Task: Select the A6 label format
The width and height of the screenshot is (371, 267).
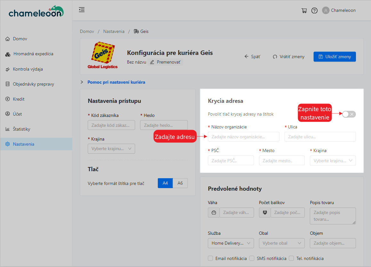Action: [180, 183]
